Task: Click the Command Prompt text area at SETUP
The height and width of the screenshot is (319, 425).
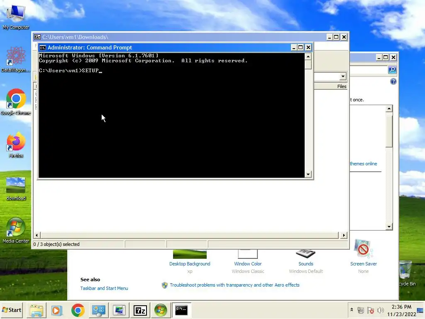Action: pyautogui.click(x=90, y=71)
